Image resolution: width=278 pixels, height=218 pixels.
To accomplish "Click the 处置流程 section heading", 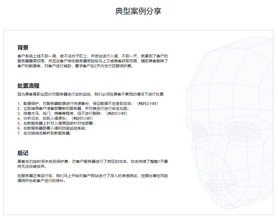I will [x=28, y=86].
